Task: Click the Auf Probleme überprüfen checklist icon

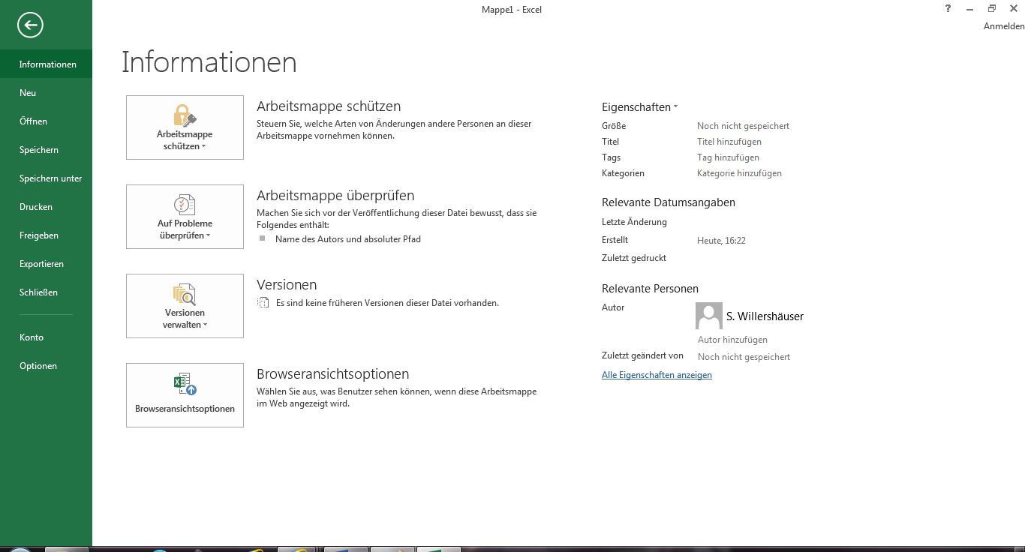Action: click(x=185, y=205)
